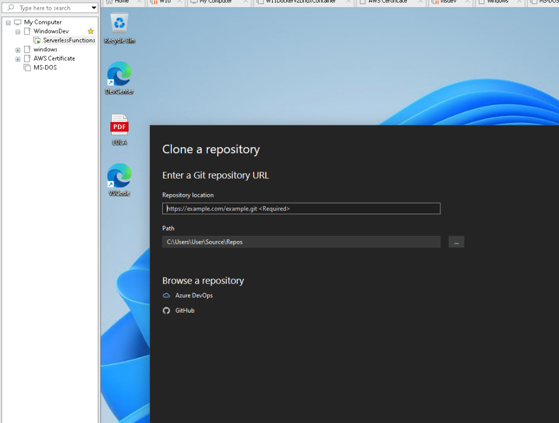Select the MS-DOS virtual machine entry
Viewport: 559px width, 423px height.
click(x=45, y=67)
